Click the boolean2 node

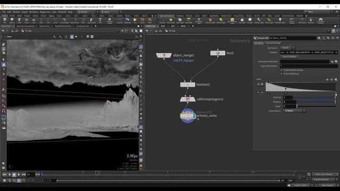pyautogui.click(x=188, y=84)
